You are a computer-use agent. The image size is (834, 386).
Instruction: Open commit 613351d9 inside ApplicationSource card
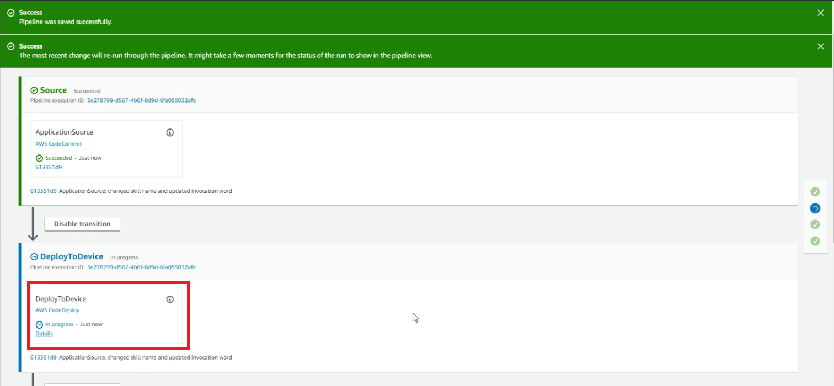pos(49,167)
